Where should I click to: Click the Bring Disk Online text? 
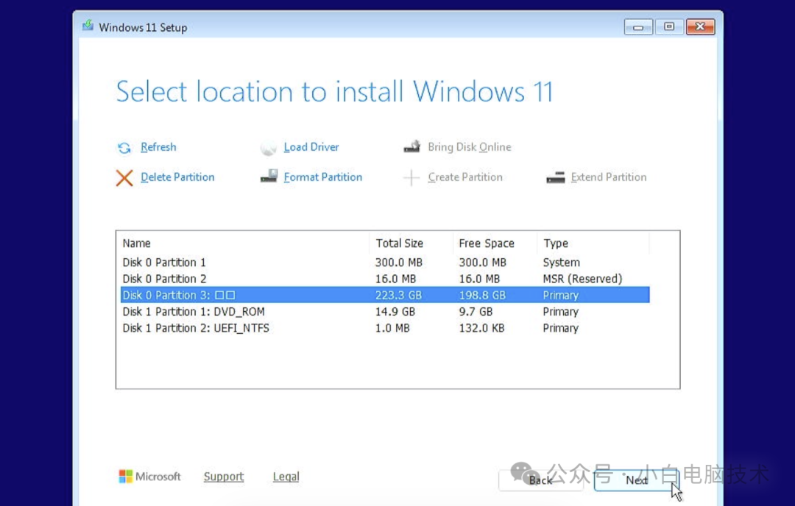coord(469,147)
